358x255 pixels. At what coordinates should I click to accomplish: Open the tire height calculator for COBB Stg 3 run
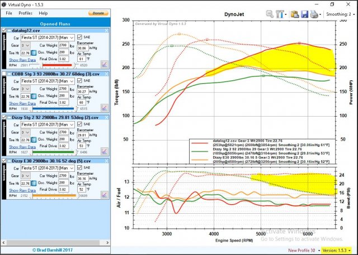click(x=34, y=97)
